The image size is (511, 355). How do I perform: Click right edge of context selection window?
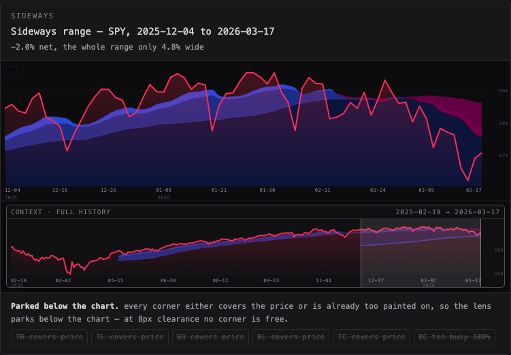[480, 253]
